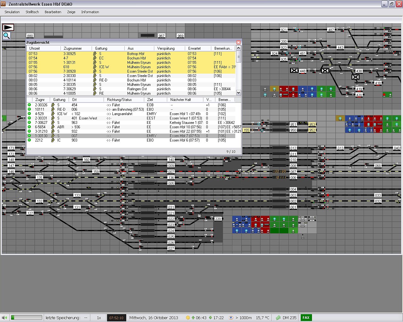Click the crossed-box symbol left of track 448
This screenshot has height=322, width=403.
294,70
